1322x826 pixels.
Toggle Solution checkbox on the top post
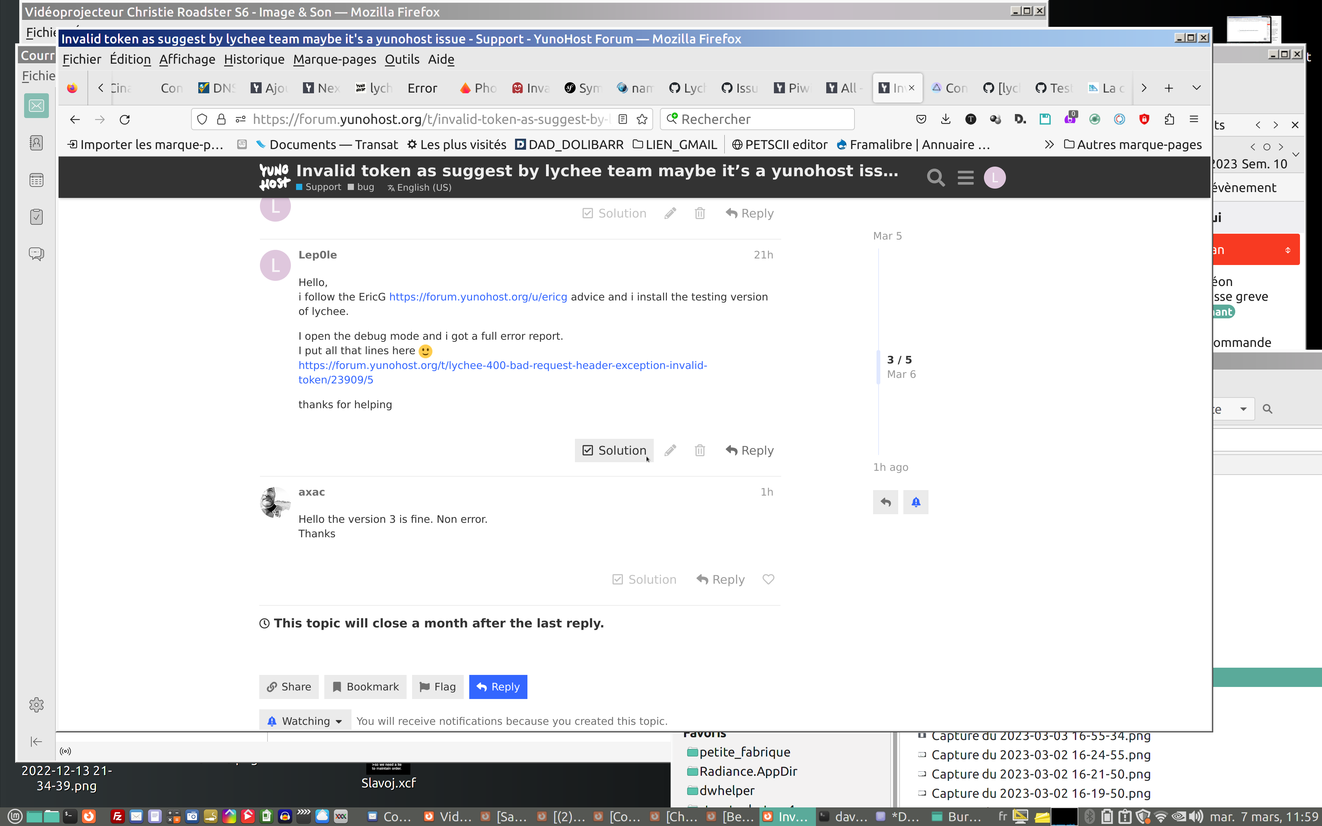coord(614,213)
